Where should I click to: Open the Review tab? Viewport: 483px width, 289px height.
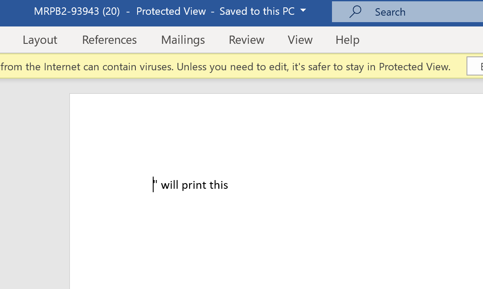(246, 40)
